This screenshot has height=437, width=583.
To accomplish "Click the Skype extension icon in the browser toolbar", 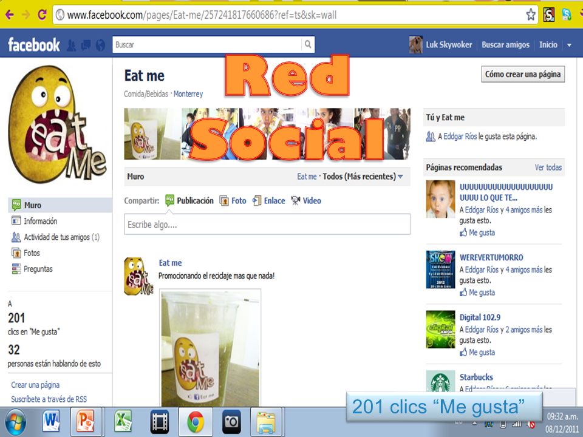I will tap(566, 15).
